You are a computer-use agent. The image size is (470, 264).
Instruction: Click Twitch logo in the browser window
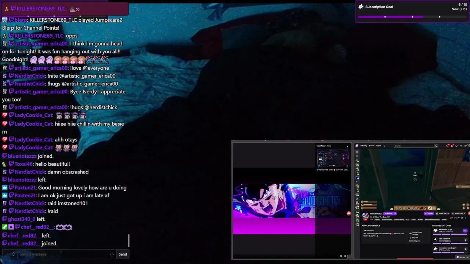[357, 146]
